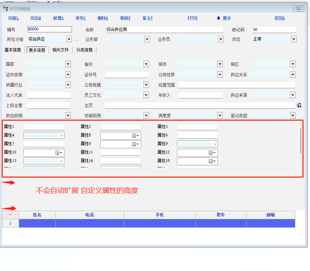This screenshot has width=310, height=271.
Task: Click the 保存S toolbar button
Action: point(80,18)
